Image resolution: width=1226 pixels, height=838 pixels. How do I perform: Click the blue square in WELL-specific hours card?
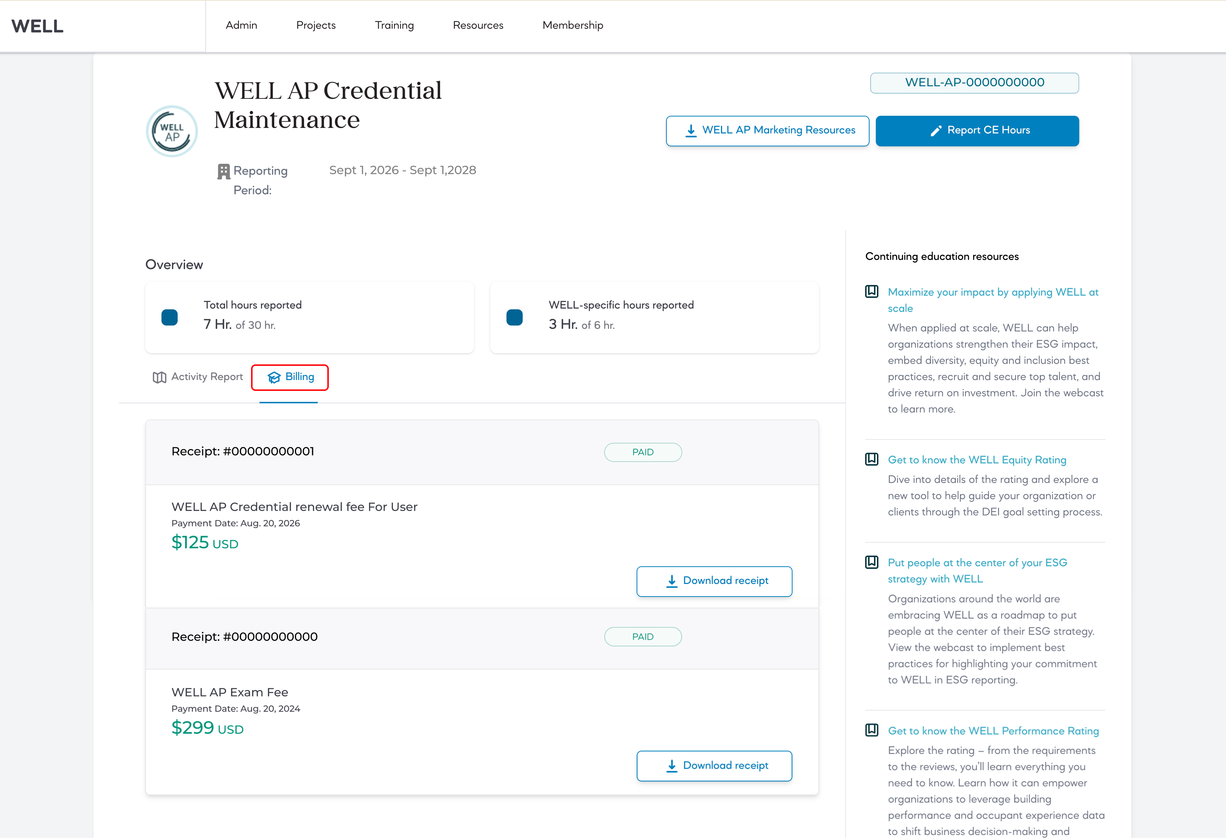514,318
